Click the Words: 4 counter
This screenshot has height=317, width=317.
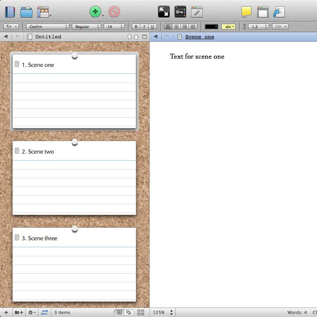click(297, 312)
